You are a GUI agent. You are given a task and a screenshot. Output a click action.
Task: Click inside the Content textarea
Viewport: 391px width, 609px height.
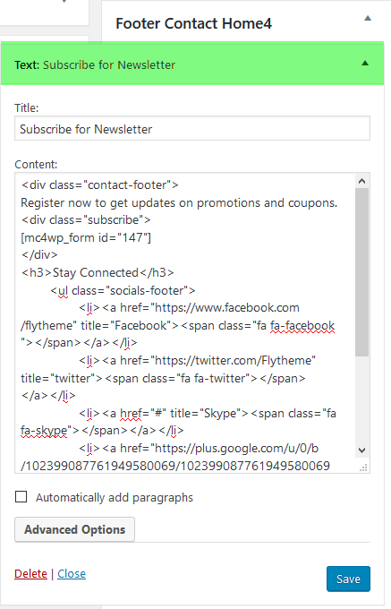pyautogui.click(x=185, y=323)
